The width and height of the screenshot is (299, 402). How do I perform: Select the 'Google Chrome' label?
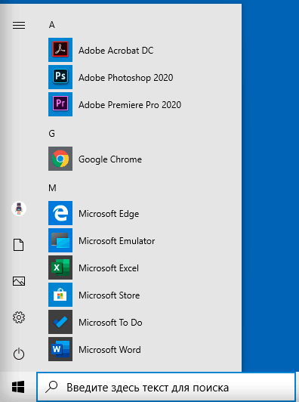(x=110, y=159)
